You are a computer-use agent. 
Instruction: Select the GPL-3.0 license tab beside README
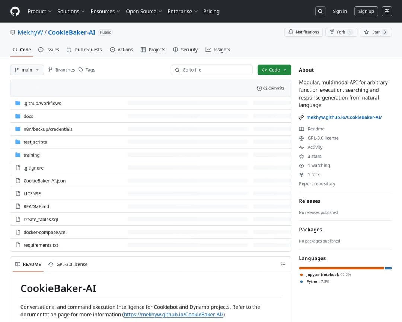[x=68, y=265]
